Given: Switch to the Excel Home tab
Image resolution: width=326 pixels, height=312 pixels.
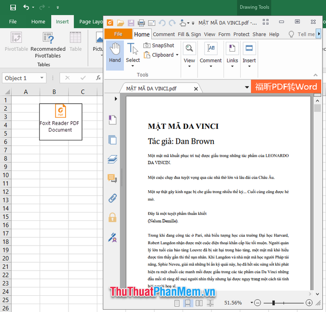Looking at the screenshot, I should [x=38, y=21].
